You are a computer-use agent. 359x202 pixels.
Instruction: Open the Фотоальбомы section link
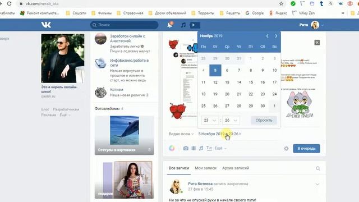(x=107, y=108)
